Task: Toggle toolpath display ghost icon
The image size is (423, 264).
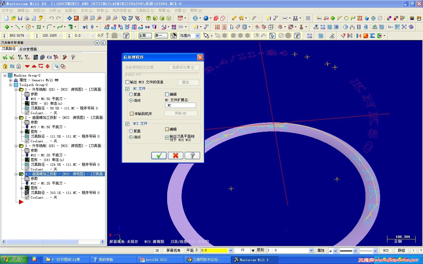Action: (19, 66)
